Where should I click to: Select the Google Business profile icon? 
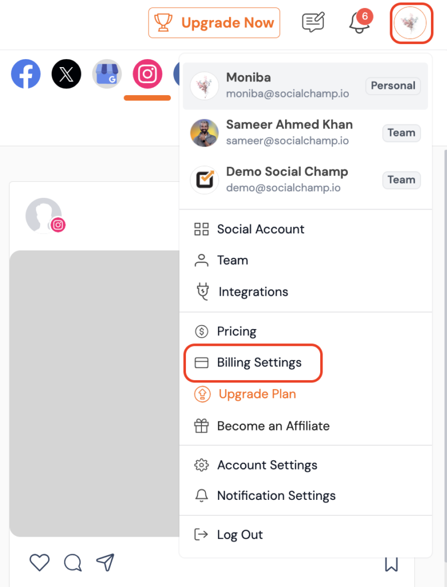coord(107,75)
